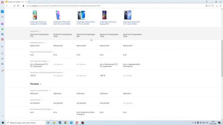Image resolution: width=223 pixels, height=125 pixels.
Task: Click Samsung Galaxy M51 phone thumbnail
Action: pyautogui.click(x=105, y=15)
